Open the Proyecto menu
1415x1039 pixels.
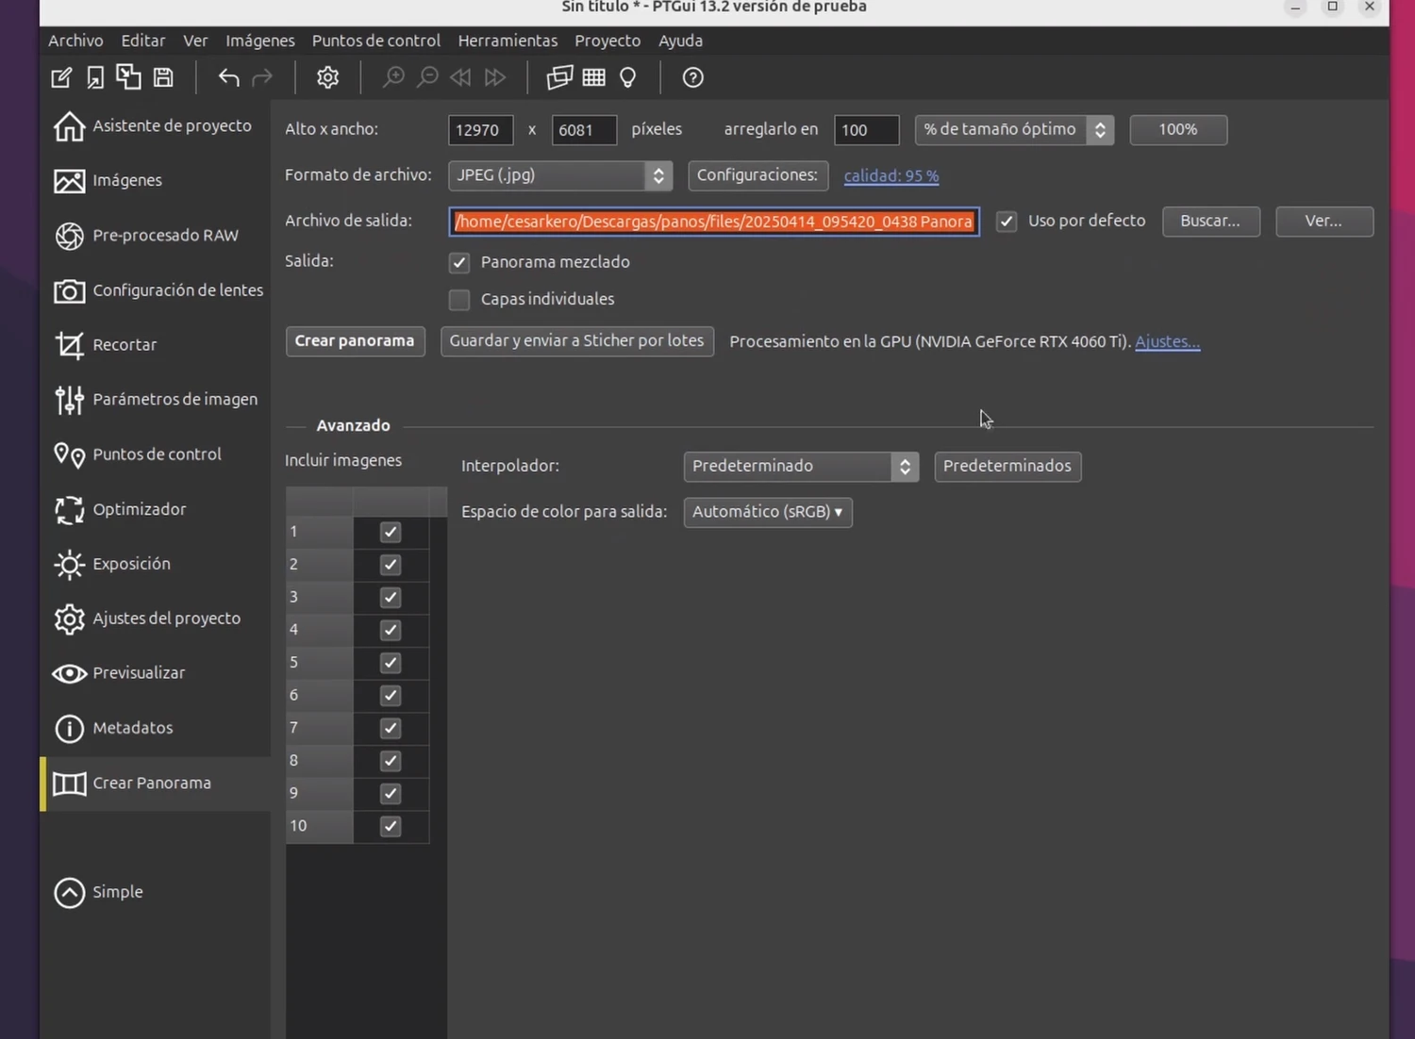point(608,41)
